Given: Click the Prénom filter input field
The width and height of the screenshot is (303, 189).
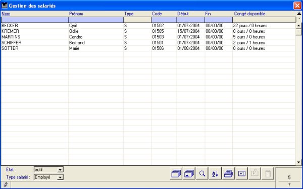Looking at the screenshot, I should pyautogui.click(x=96, y=20).
